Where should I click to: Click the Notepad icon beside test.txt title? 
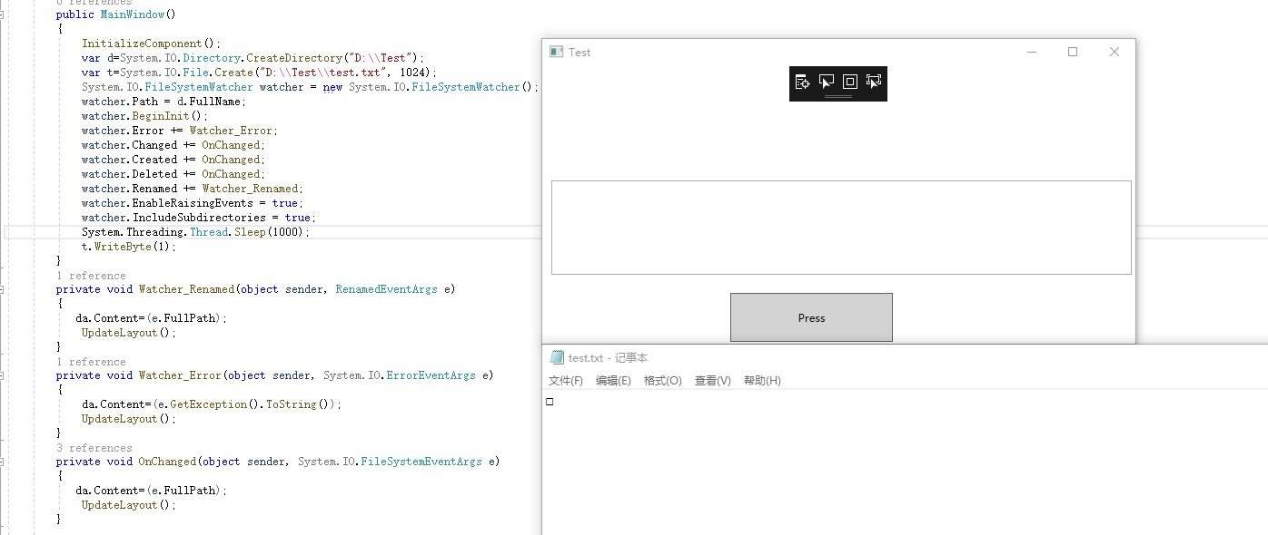557,357
